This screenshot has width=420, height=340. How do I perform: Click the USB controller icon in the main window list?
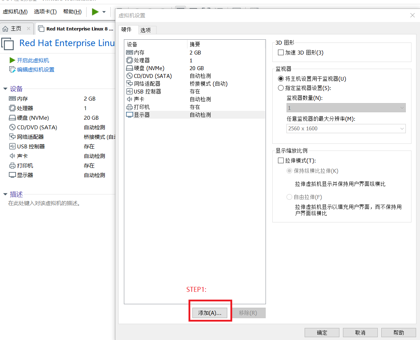click(x=12, y=146)
